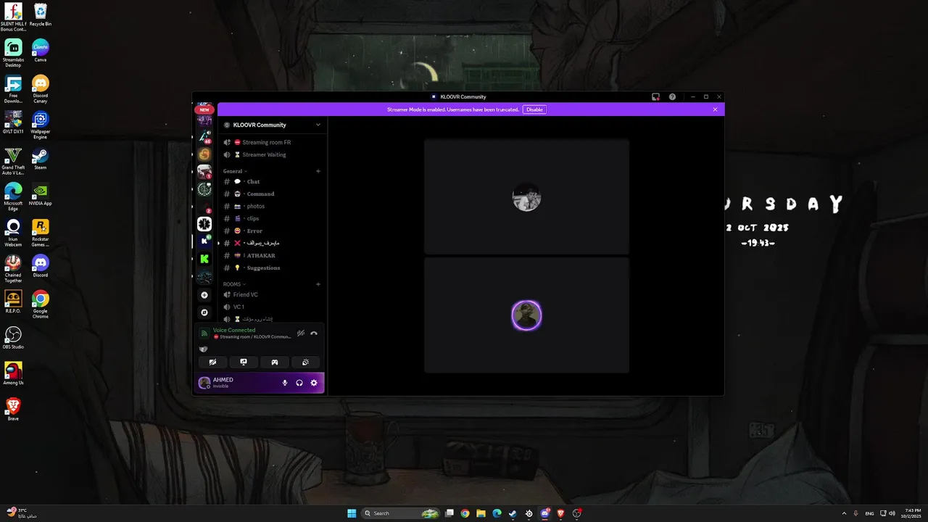Open Recycle Bin on desktop
This screenshot has height=522, width=928.
click(41, 14)
